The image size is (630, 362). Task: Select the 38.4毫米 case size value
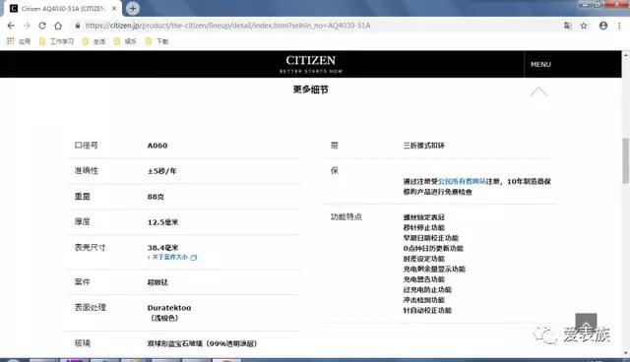(162, 248)
